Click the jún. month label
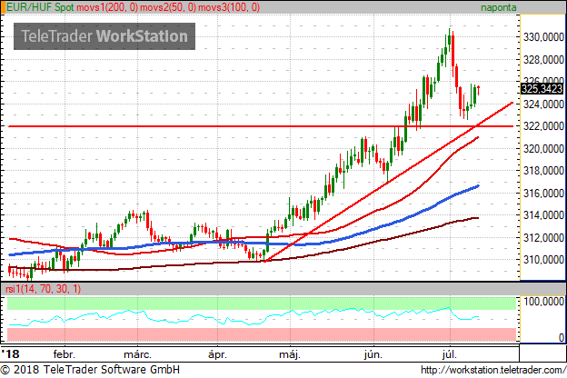567x378 pixels. pyautogui.click(x=373, y=354)
